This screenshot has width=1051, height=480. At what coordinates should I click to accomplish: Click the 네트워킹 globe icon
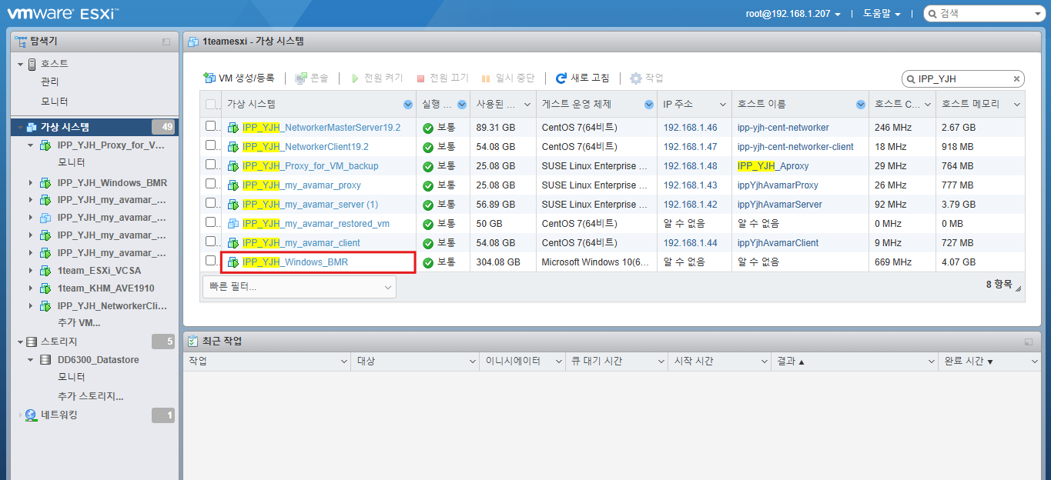click(x=31, y=415)
